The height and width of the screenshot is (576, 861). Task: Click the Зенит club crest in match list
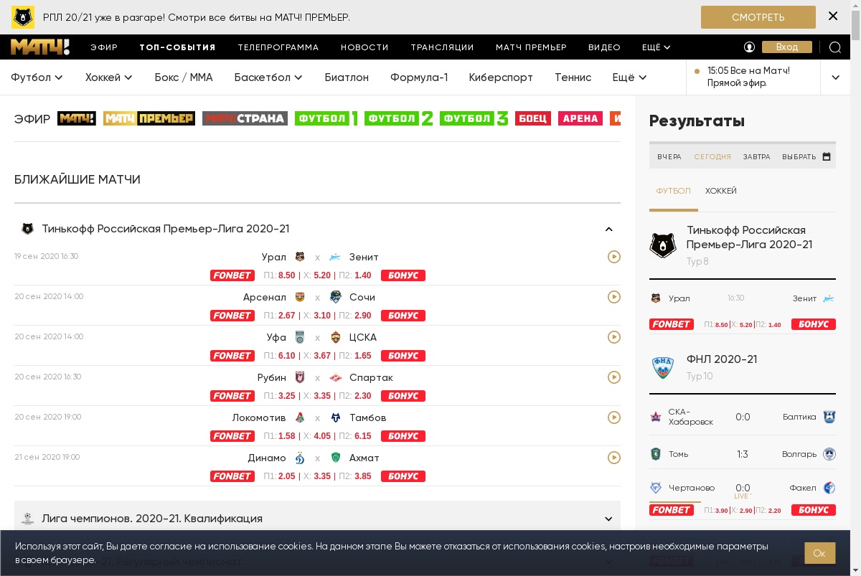coord(335,257)
